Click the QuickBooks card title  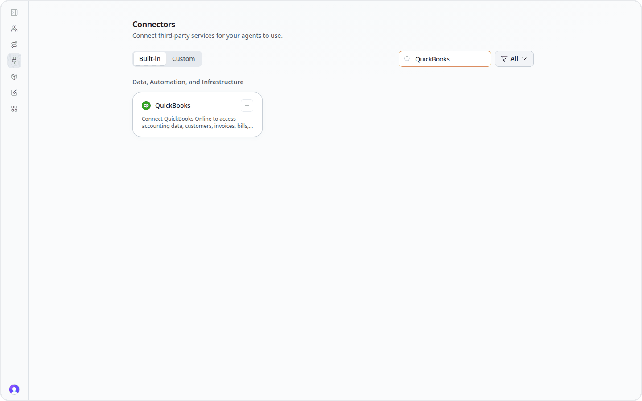pyautogui.click(x=173, y=106)
